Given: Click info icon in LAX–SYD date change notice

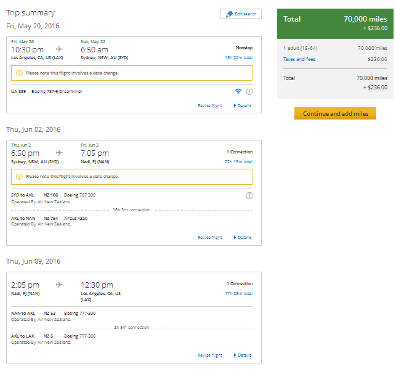Looking at the screenshot, I should (19, 73).
